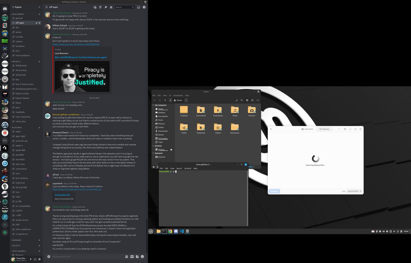
Task: Switch to Overview tab in backup window
Action: (307, 129)
